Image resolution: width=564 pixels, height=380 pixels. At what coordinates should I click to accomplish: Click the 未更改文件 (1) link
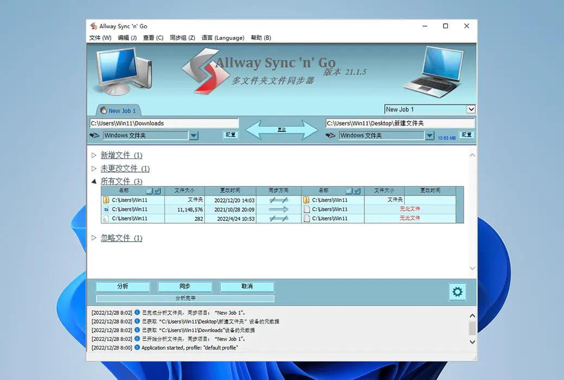pyautogui.click(x=125, y=168)
